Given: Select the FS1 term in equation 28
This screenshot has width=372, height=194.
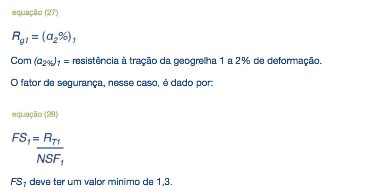Looking at the screenshot, I should 21,139.
